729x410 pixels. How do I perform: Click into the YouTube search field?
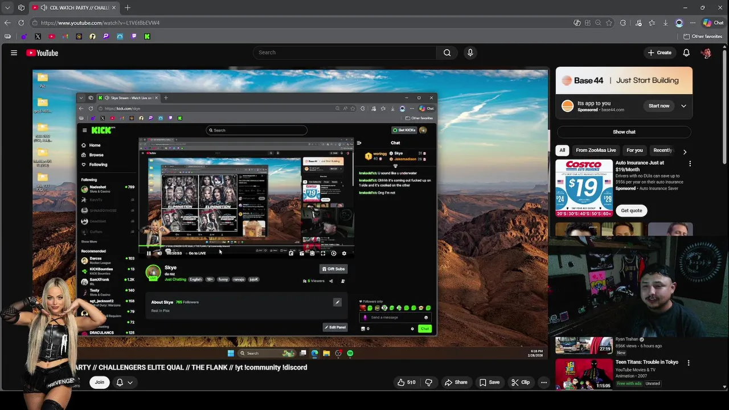tap(345, 52)
